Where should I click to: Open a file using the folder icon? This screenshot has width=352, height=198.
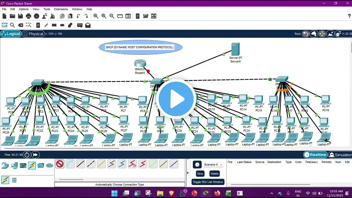[x=12, y=16]
